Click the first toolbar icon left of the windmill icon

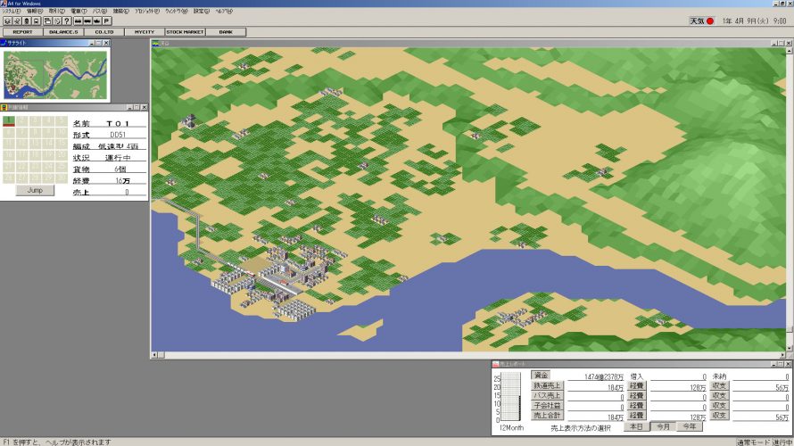(x=8, y=21)
